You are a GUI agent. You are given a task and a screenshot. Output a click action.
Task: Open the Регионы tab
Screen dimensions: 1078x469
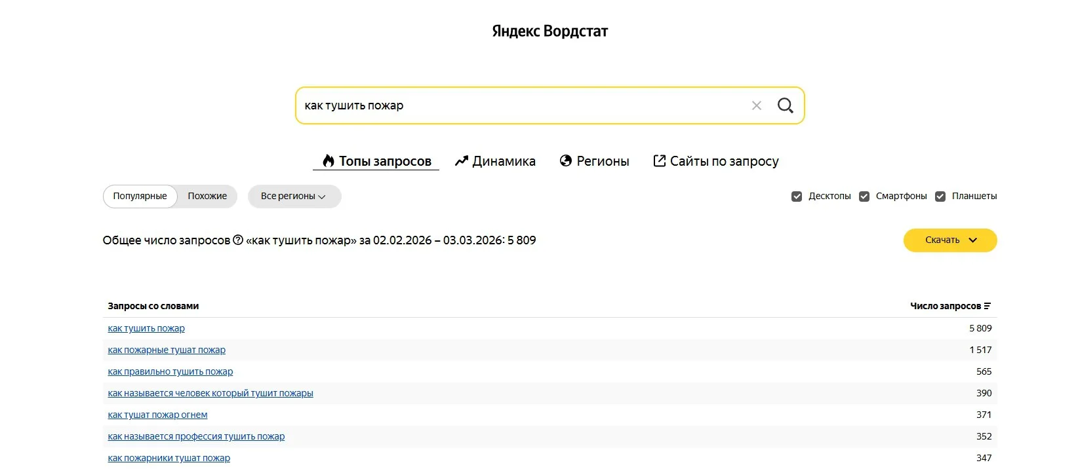(594, 161)
